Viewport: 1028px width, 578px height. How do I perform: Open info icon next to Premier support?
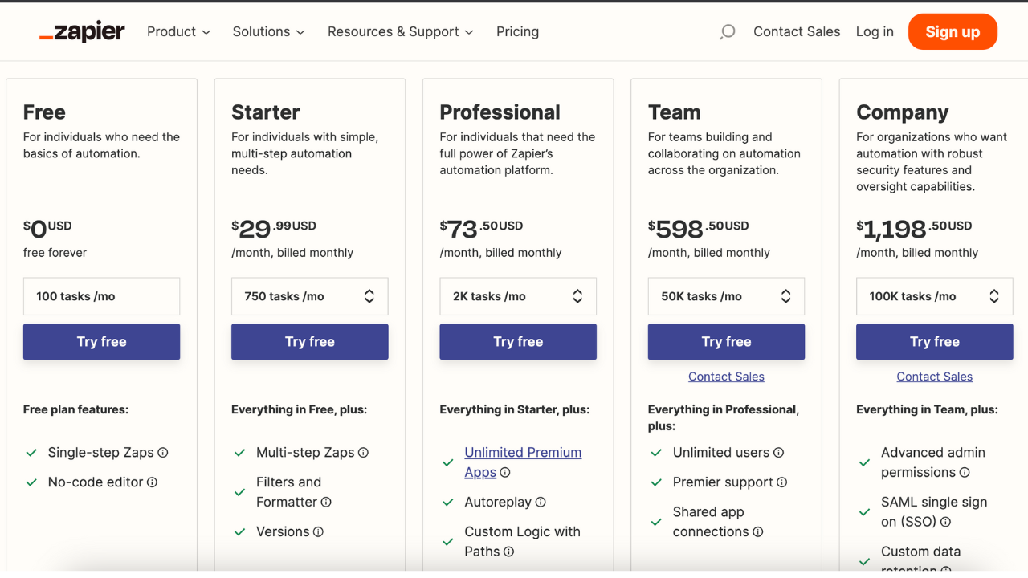point(782,482)
